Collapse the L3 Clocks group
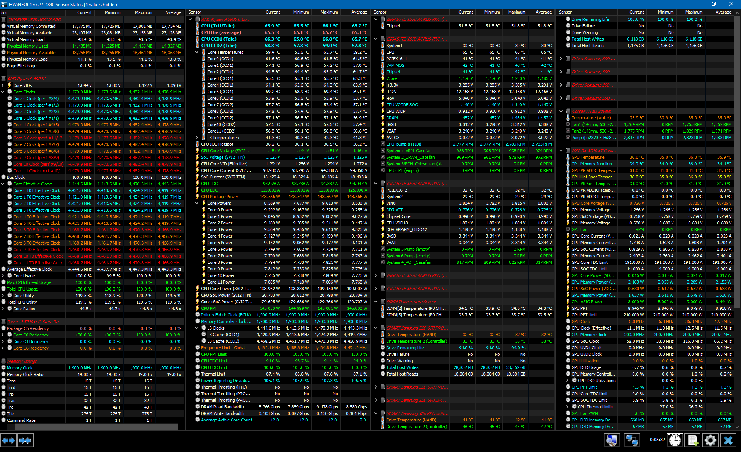741x452 pixels. (197, 328)
